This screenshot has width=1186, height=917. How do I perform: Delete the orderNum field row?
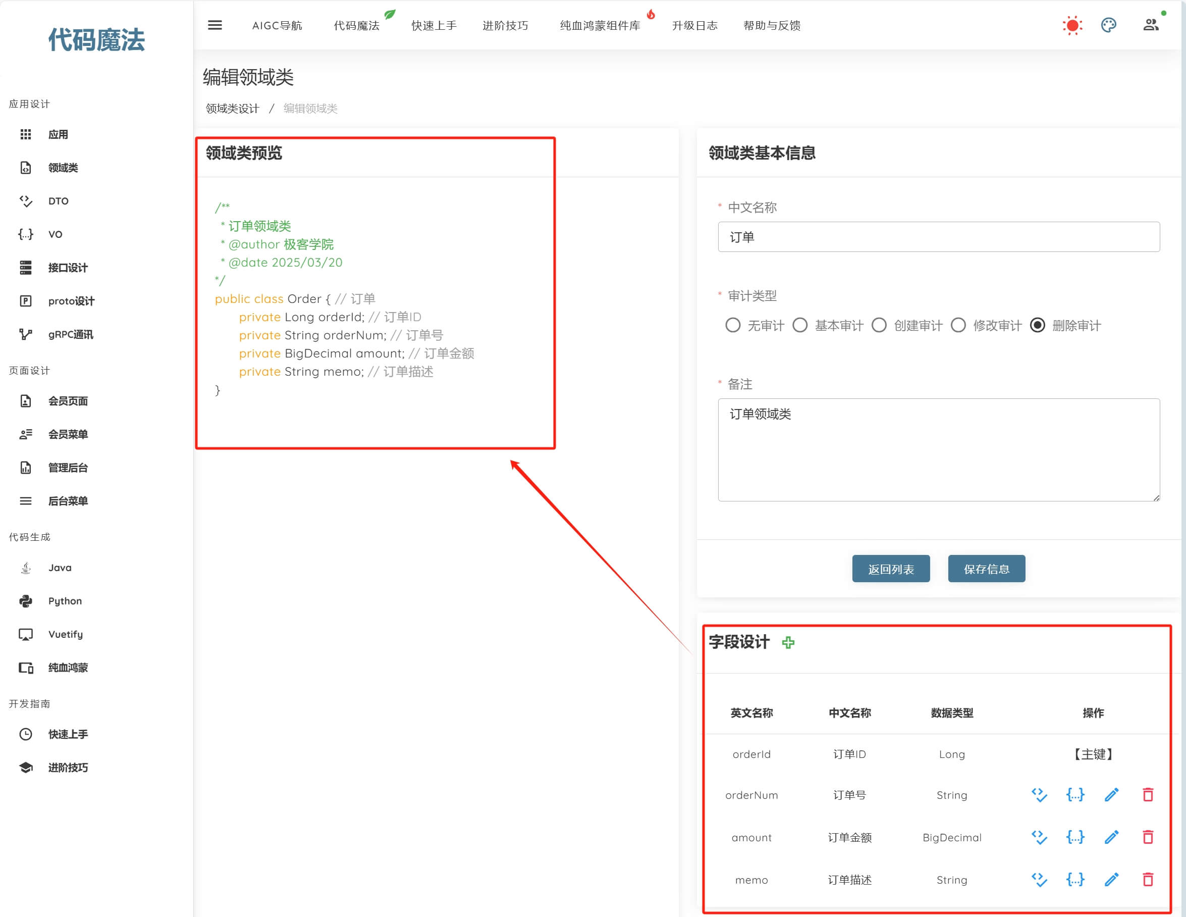click(x=1148, y=795)
